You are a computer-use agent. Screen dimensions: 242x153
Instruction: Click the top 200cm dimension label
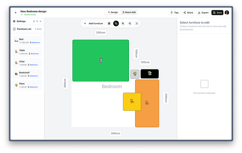coord(101,33)
